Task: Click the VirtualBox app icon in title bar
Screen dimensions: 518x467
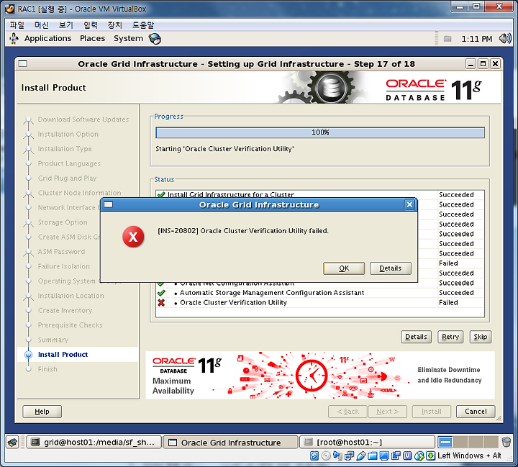Action: [x=10, y=9]
